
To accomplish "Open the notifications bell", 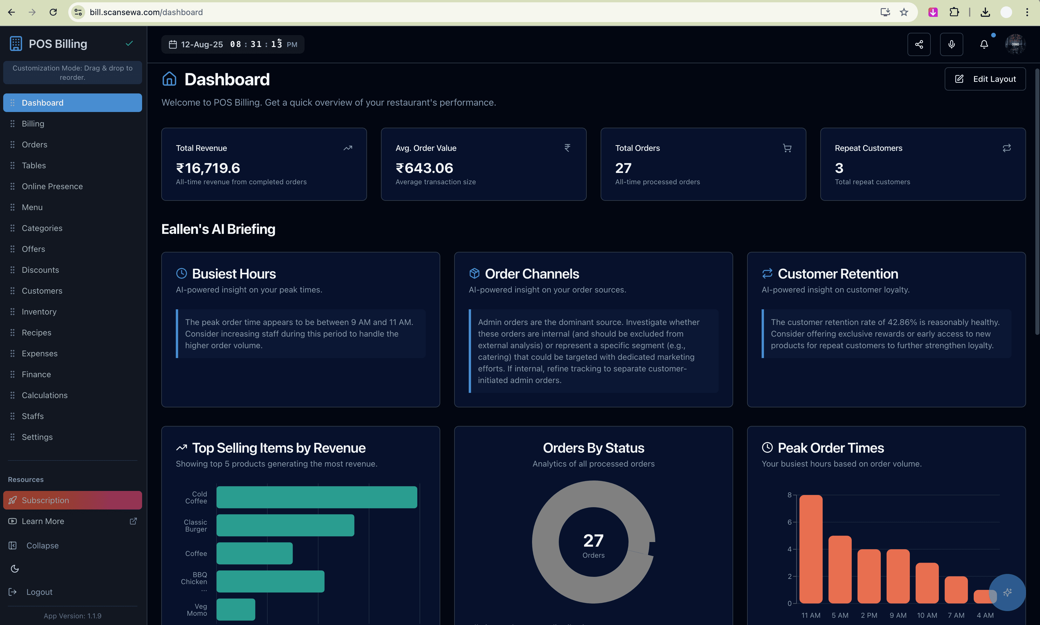I will 984,44.
